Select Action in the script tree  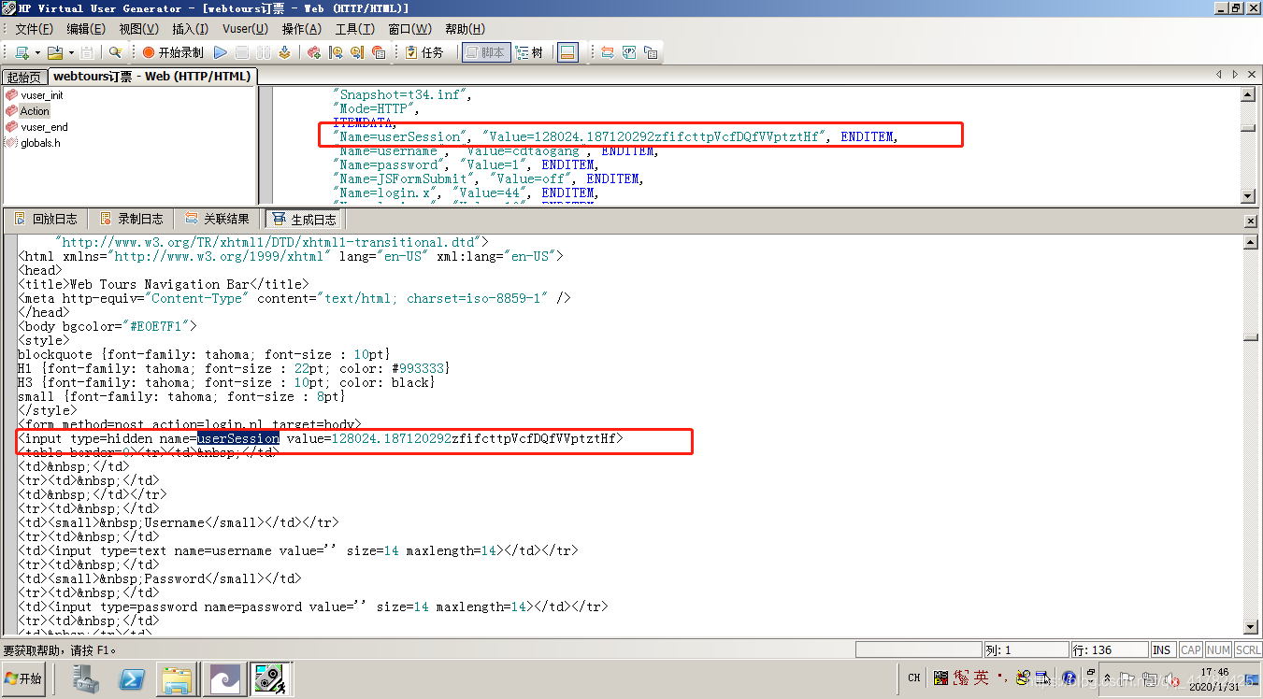coord(35,111)
